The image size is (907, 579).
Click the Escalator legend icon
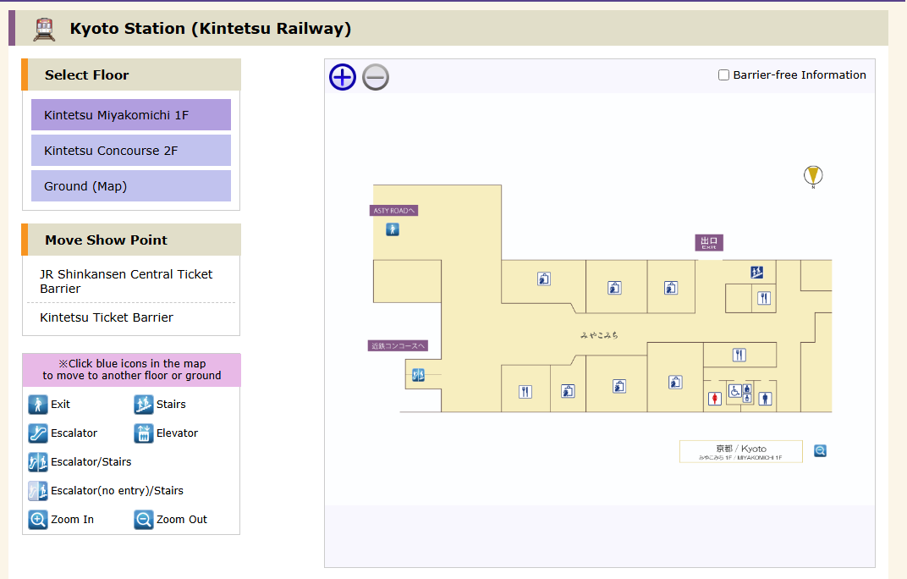point(37,433)
